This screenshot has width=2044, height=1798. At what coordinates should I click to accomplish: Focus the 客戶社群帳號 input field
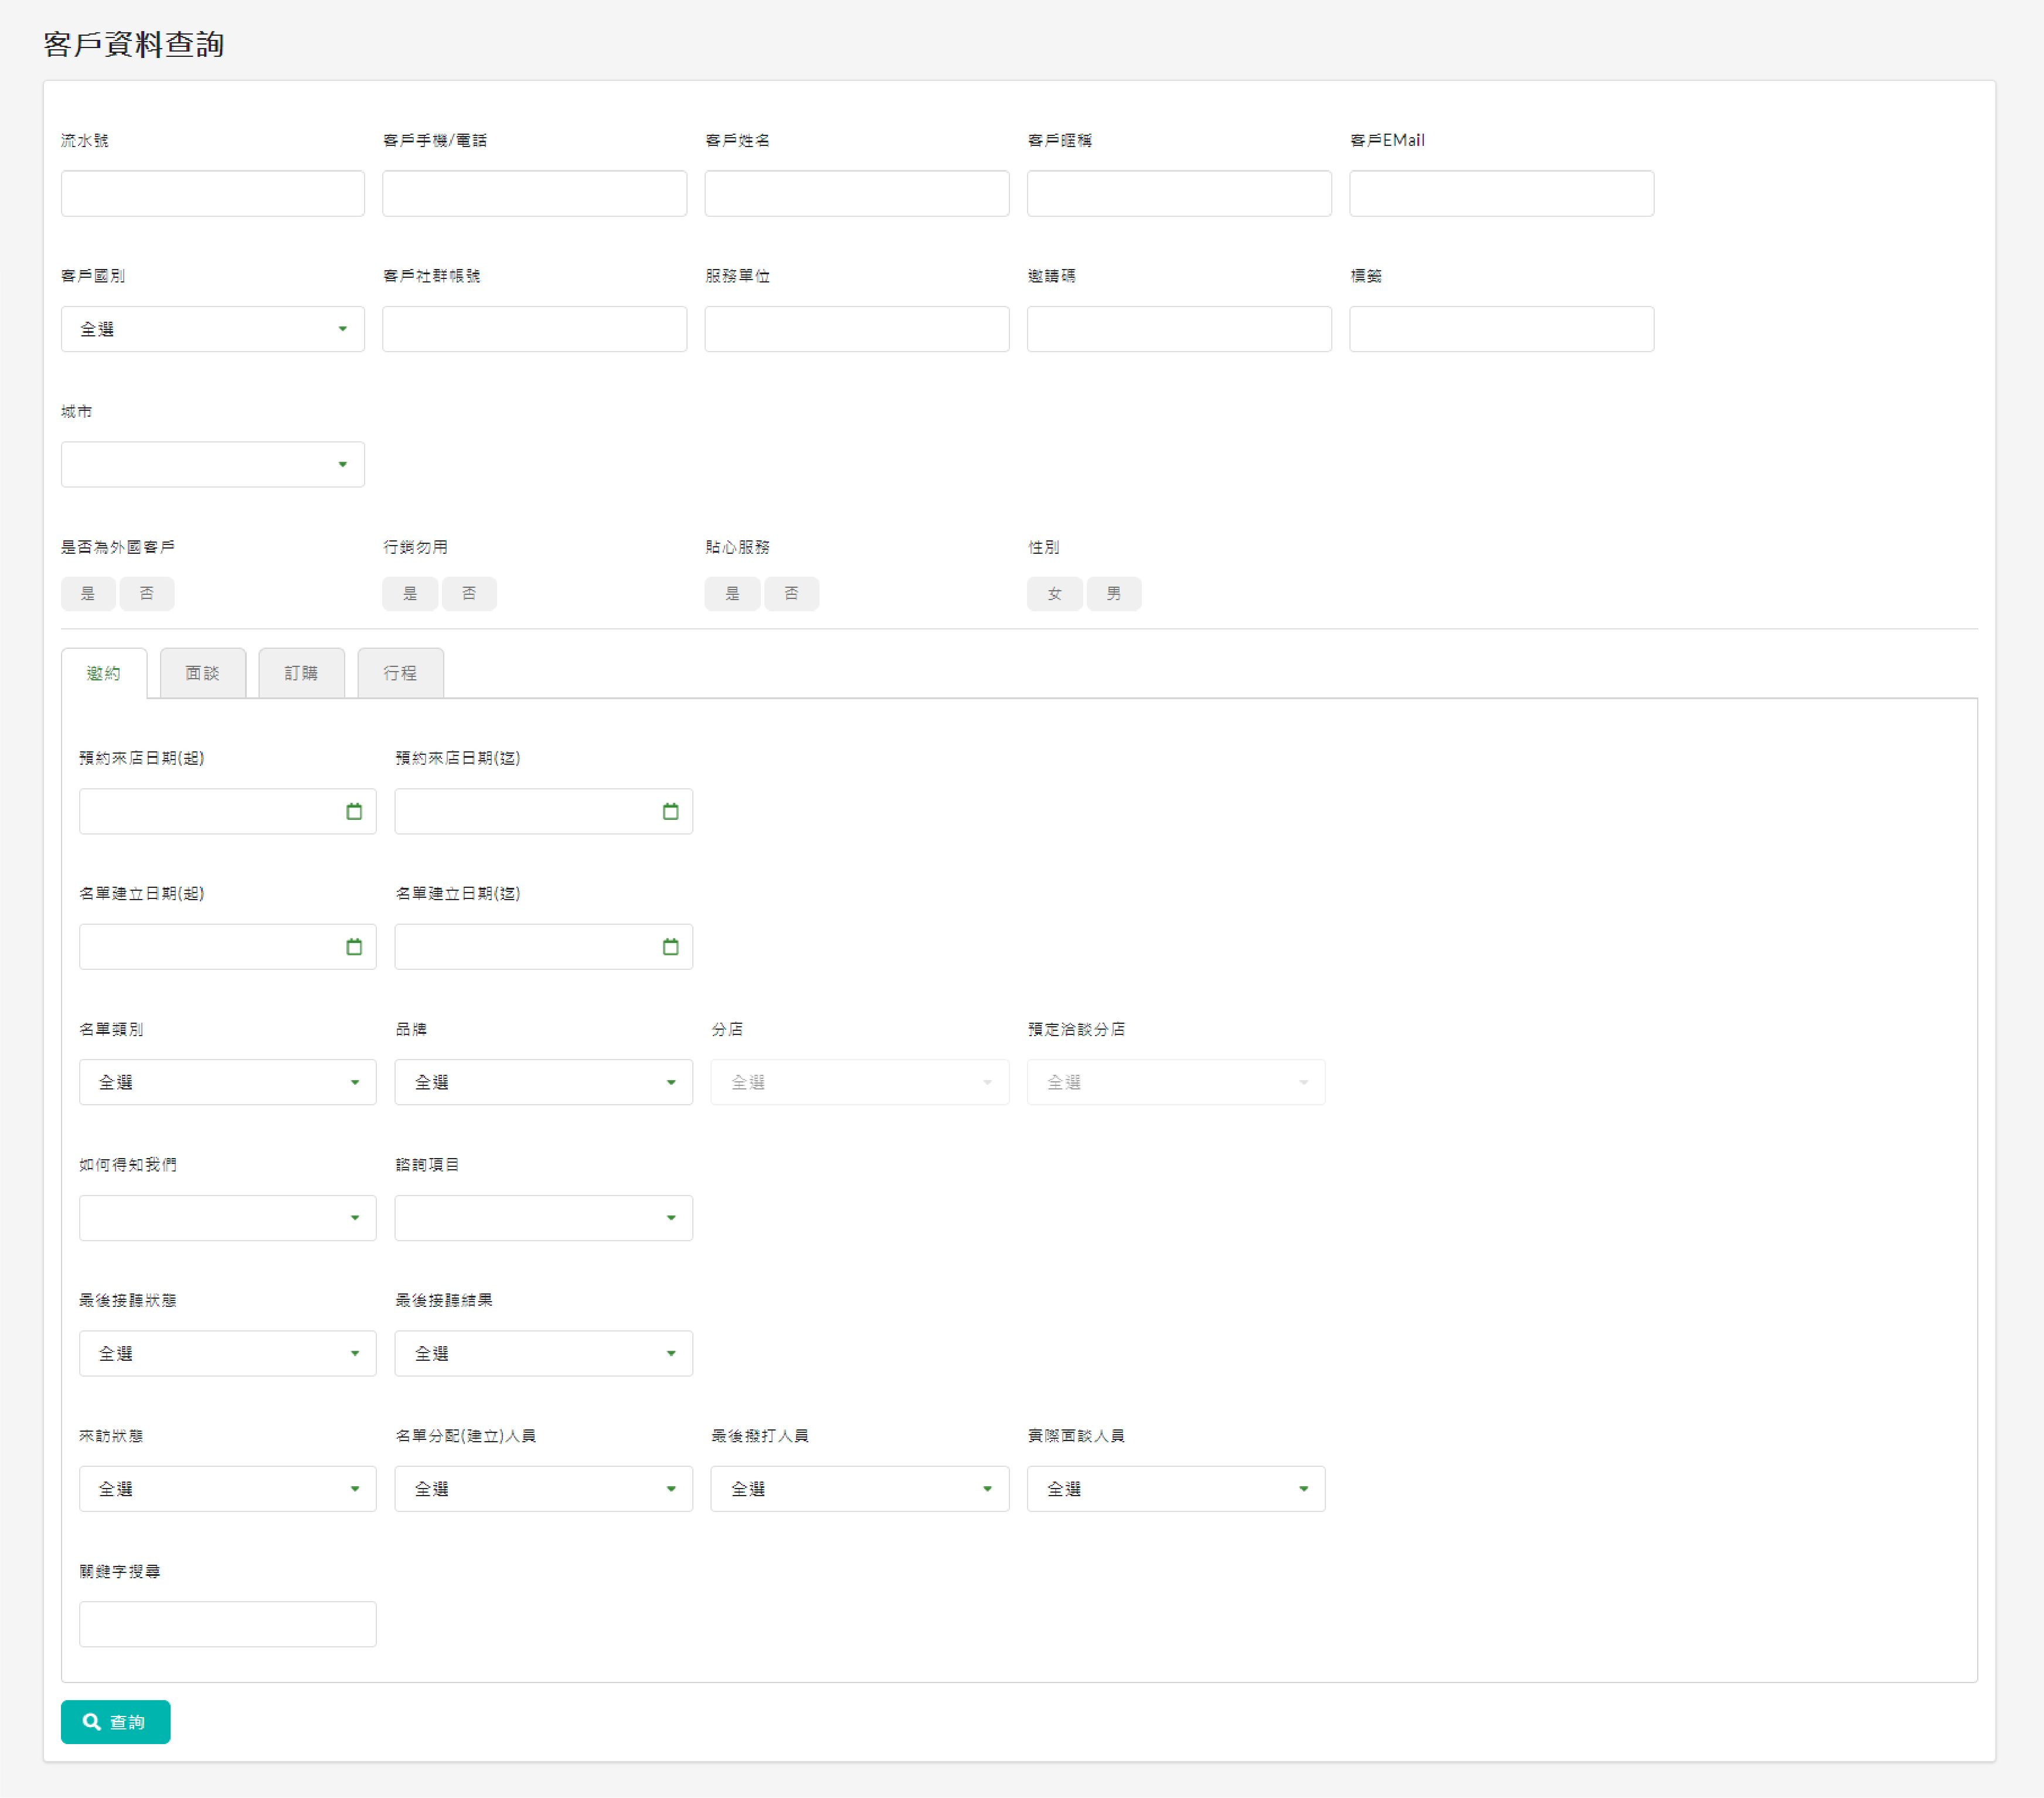pos(535,329)
